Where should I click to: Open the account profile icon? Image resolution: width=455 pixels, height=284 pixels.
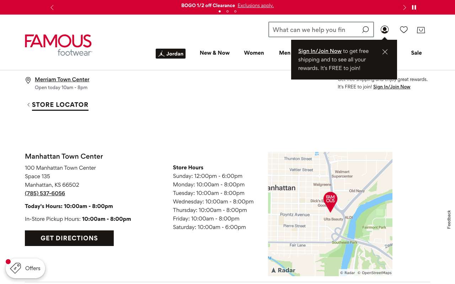pos(385,30)
